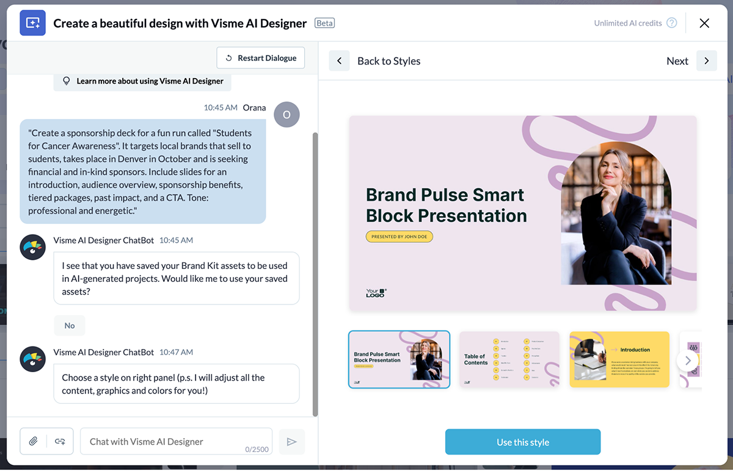Click the Visme ChatBot avatar icon
The image size is (733, 471).
click(x=32, y=247)
